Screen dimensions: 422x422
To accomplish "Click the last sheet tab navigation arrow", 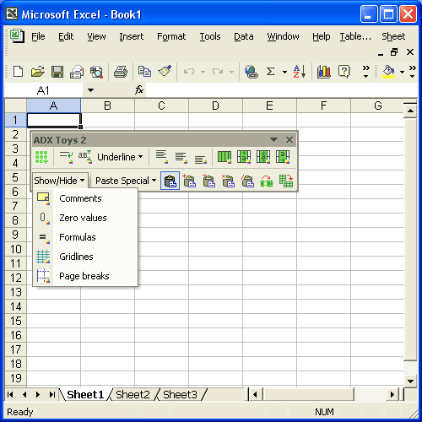I will click(x=52, y=395).
